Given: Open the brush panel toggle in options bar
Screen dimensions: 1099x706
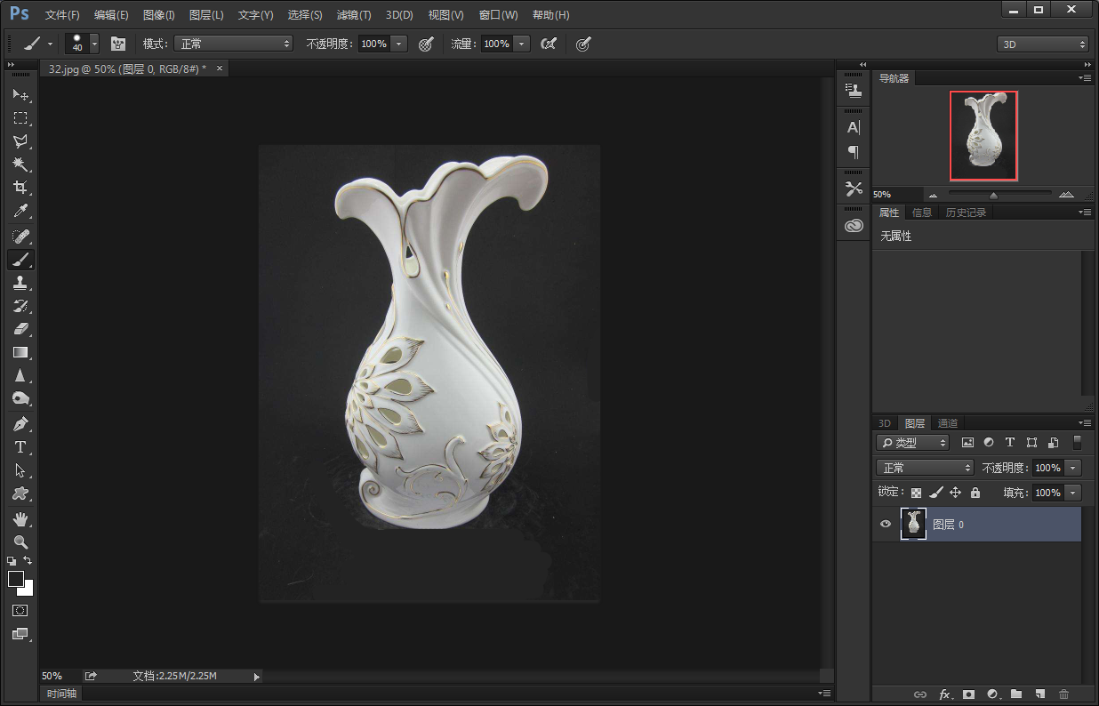Looking at the screenshot, I should pos(117,44).
